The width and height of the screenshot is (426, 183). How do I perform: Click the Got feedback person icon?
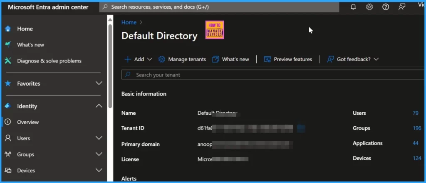pyautogui.click(x=330, y=59)
